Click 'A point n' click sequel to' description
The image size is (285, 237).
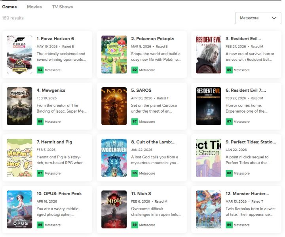[247, 160]
